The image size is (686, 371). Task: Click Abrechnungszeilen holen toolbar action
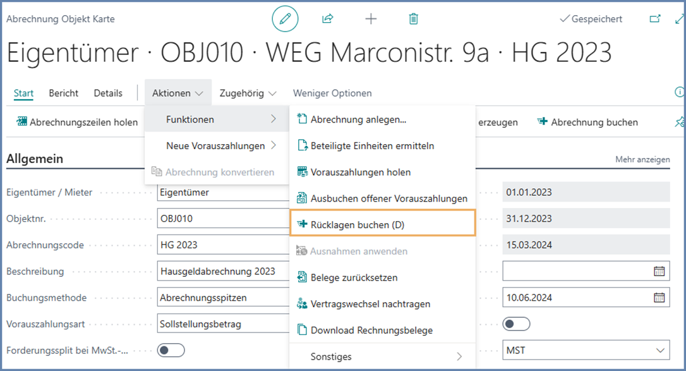(x=77, y=122)
